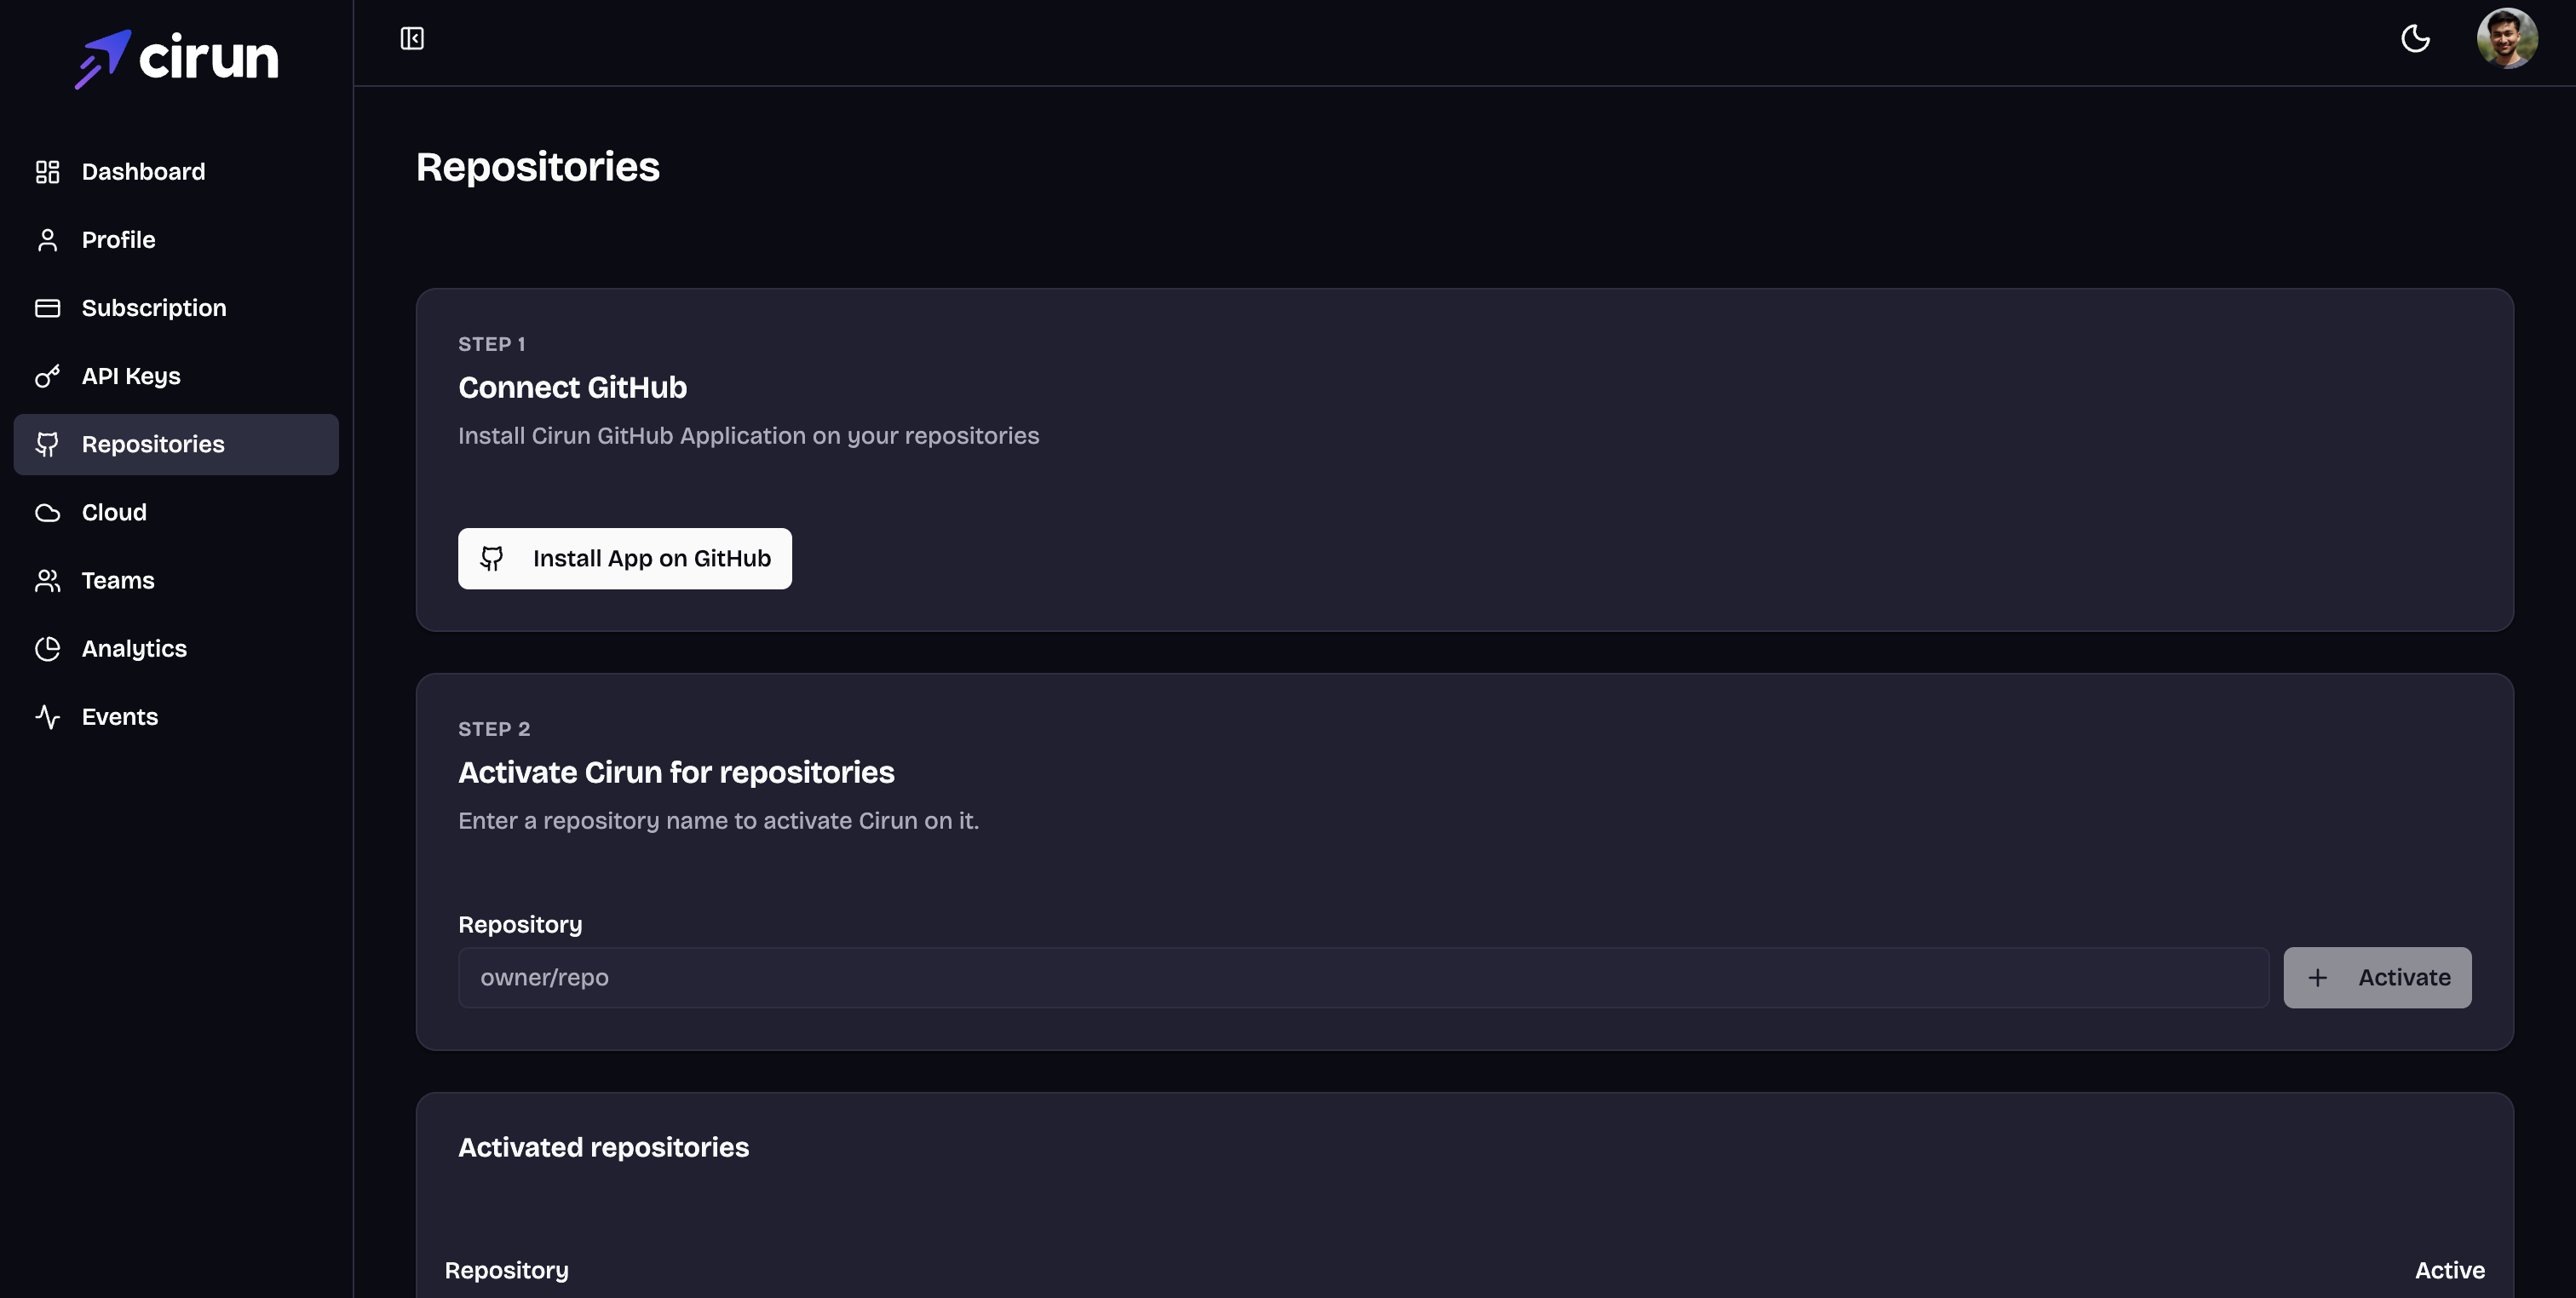Toggle dark mode with the moon icon
Viewport: 2576px width, 1298px height.
coord(2416,39)
